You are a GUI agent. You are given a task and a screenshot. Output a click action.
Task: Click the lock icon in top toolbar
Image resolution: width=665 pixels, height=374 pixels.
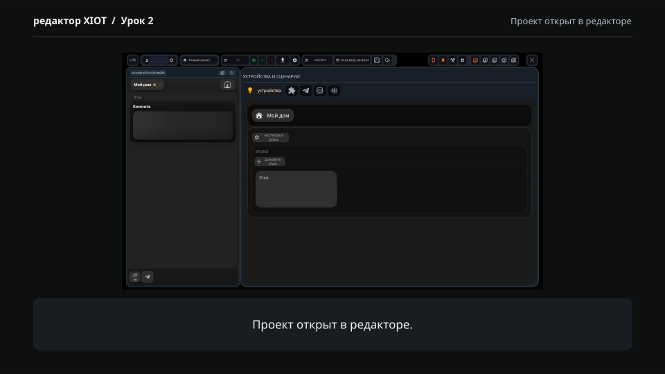(462, 60)
